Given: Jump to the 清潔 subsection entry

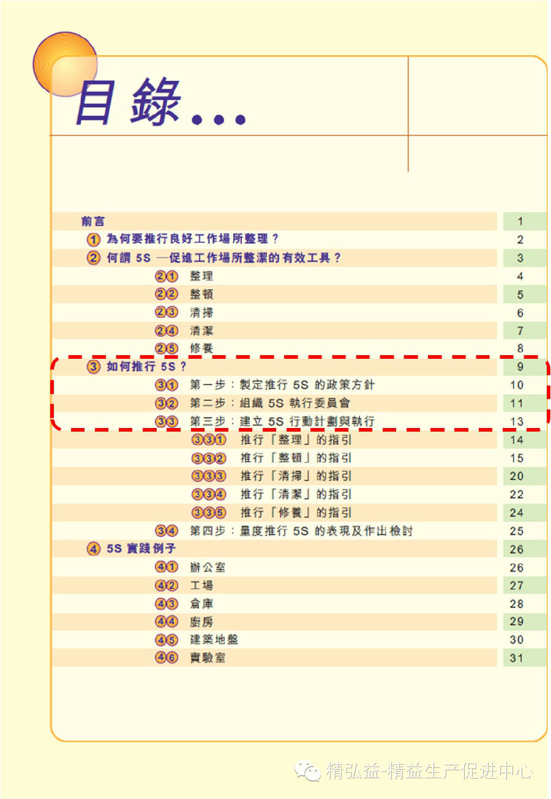Looking at the screenshot, I should click(x=201, y=331).
